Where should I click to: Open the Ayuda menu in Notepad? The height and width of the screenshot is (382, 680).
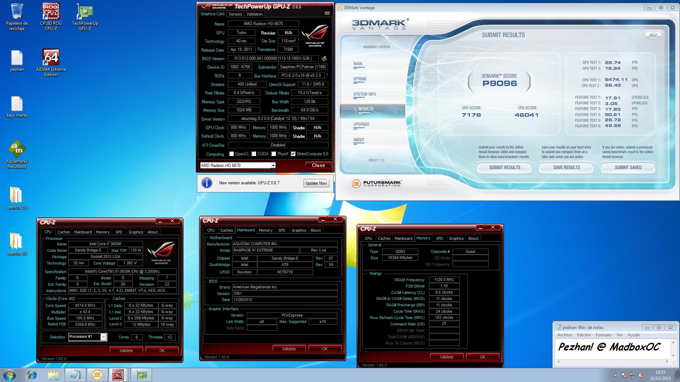[633, 335]
